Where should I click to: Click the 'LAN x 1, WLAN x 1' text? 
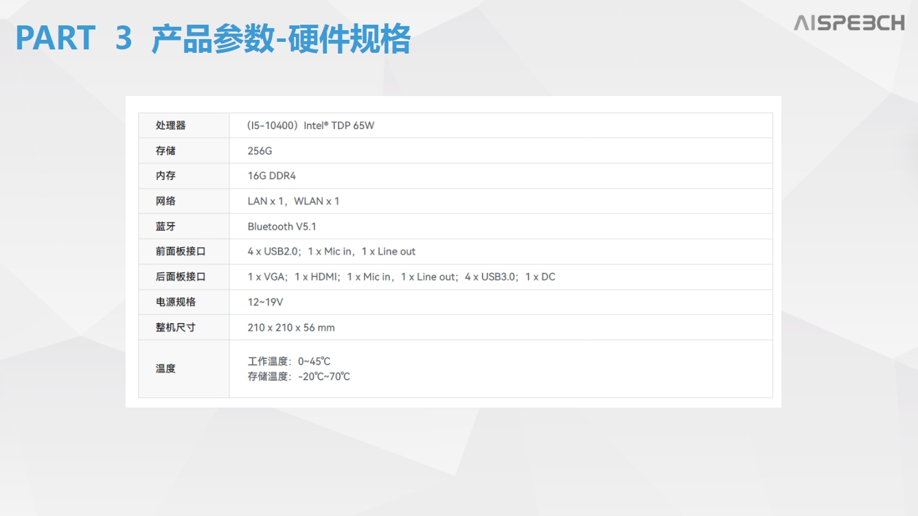[x=293, y=201]
